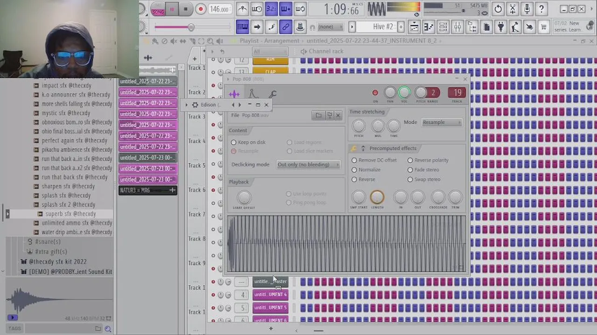Open wrench miscellaneous tab in Pop 808
597x335 pixels.
pyautogui.click(x=272, y=94)
